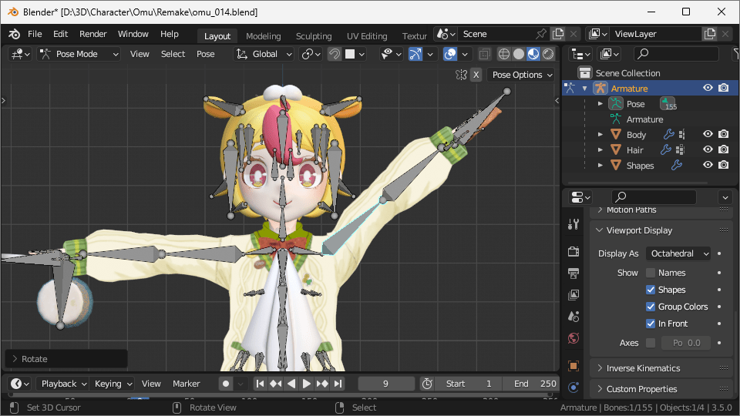740x416 pixels.
Task: Switch to the Sculpting workspace tab
Action: click(x=314, y=36)
